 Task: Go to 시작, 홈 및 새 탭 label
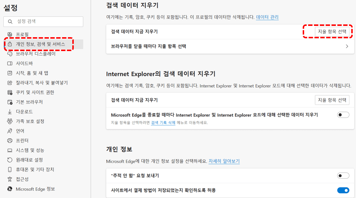(x=32, y=73)
